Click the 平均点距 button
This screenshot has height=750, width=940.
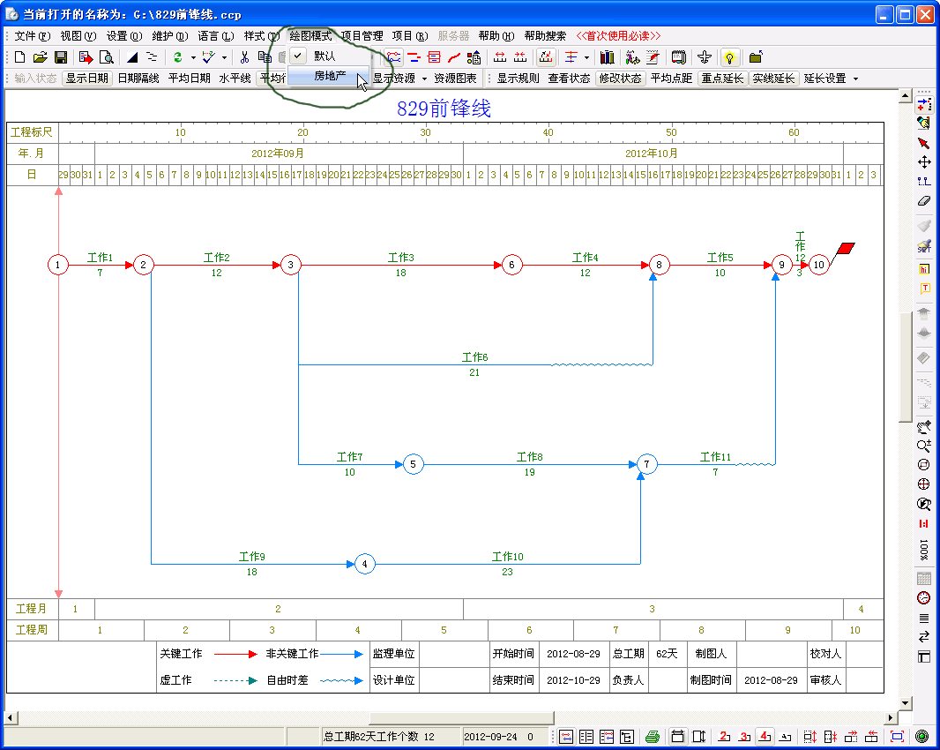671,78
